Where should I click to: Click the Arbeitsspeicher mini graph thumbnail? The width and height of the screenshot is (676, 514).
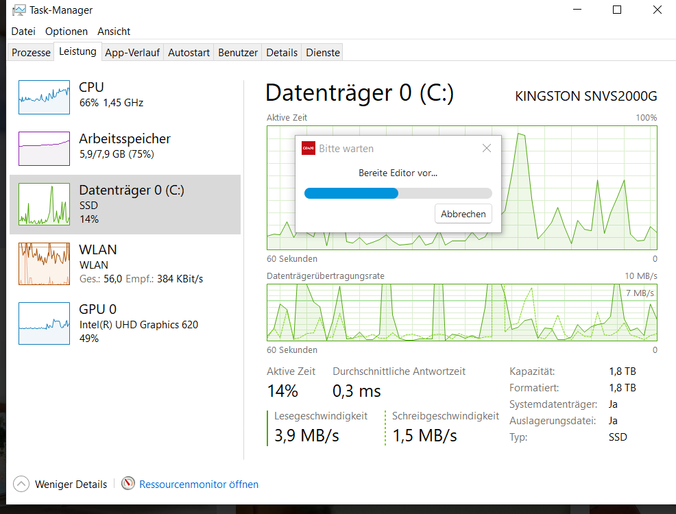pos(44,149)
